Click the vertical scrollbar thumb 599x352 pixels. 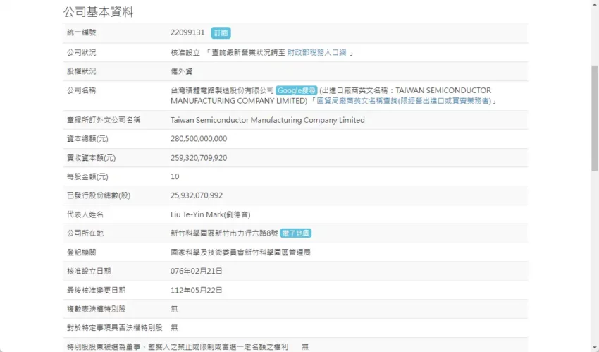coord(595,118)
